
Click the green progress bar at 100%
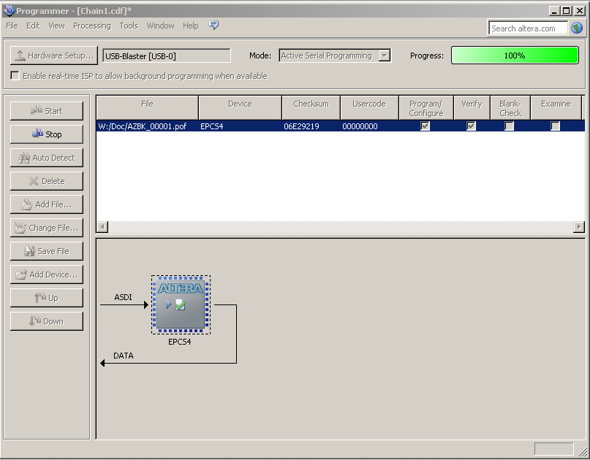[515, 55]
